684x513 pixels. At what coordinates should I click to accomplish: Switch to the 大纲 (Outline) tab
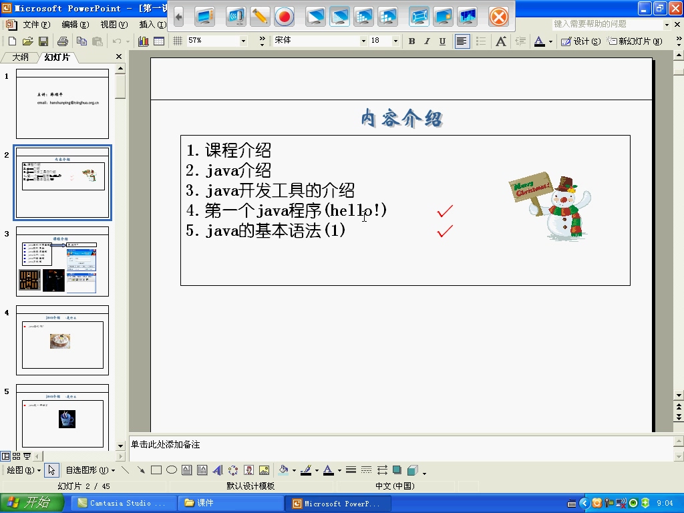pyautogui.click(x=20, y=57)
